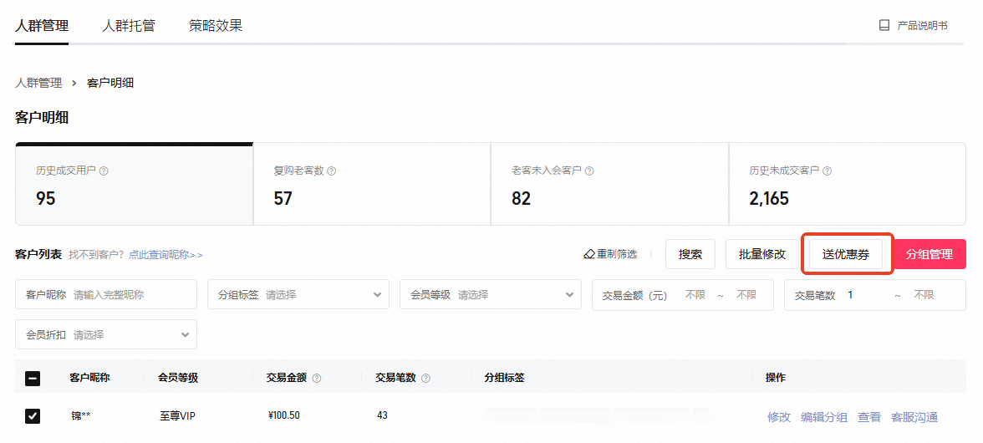The image size is (983, 443).
Task: Click the 至尊VIP cell
Action: coord(178,416)
